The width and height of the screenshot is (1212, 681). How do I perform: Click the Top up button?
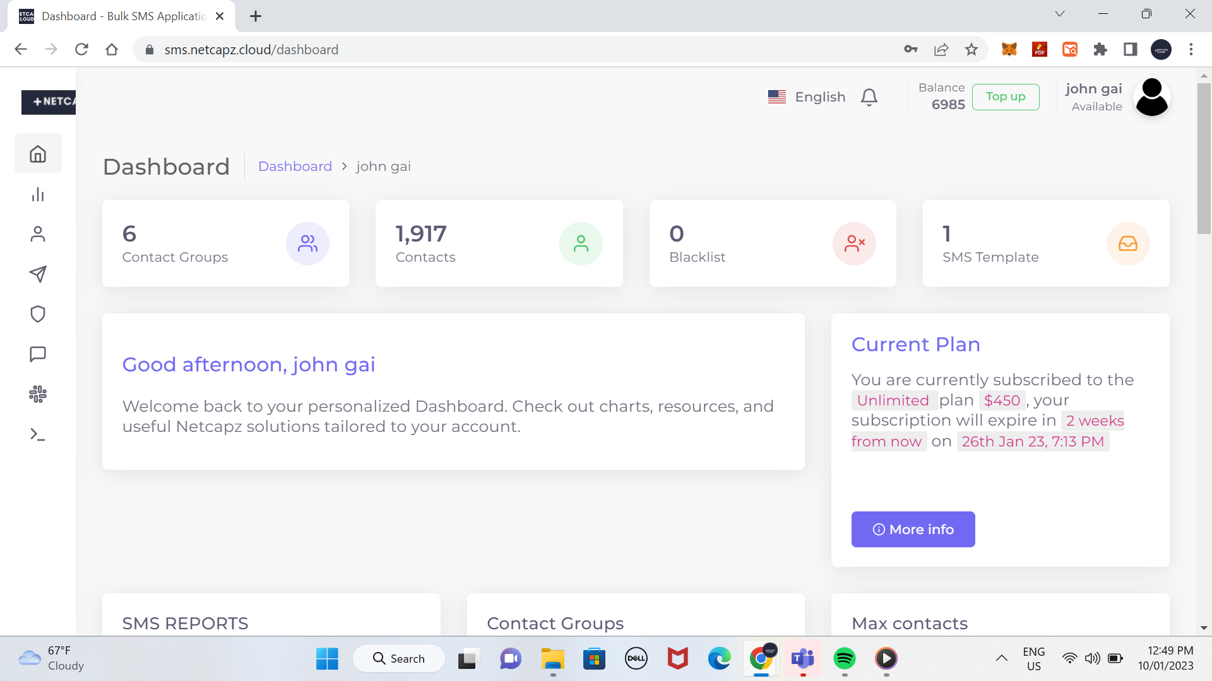(x=1006, y=97)
